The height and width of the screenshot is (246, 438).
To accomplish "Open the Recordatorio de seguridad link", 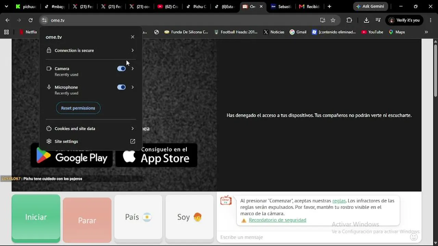I will [x=278, y=220].
